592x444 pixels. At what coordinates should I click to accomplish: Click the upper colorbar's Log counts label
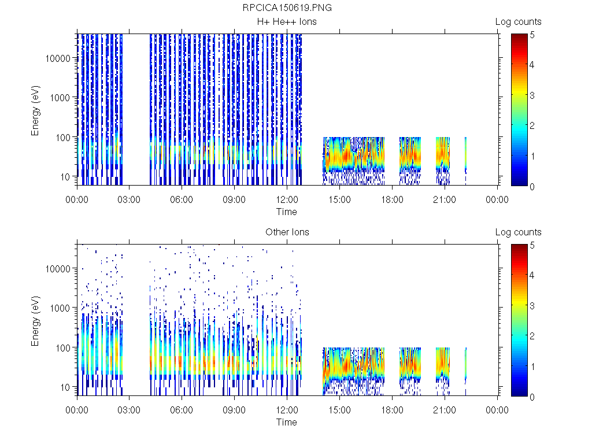coord(518,22)
